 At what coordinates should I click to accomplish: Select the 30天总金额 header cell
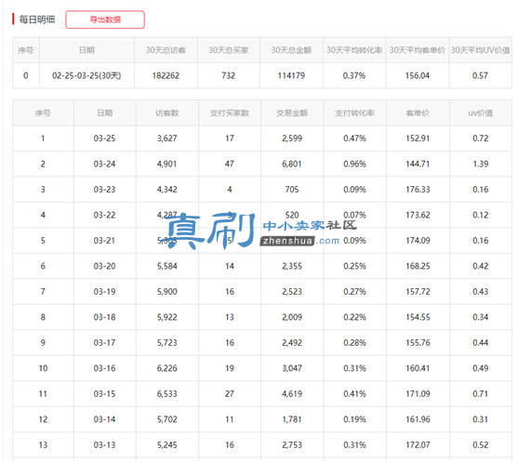click(291, 50)
